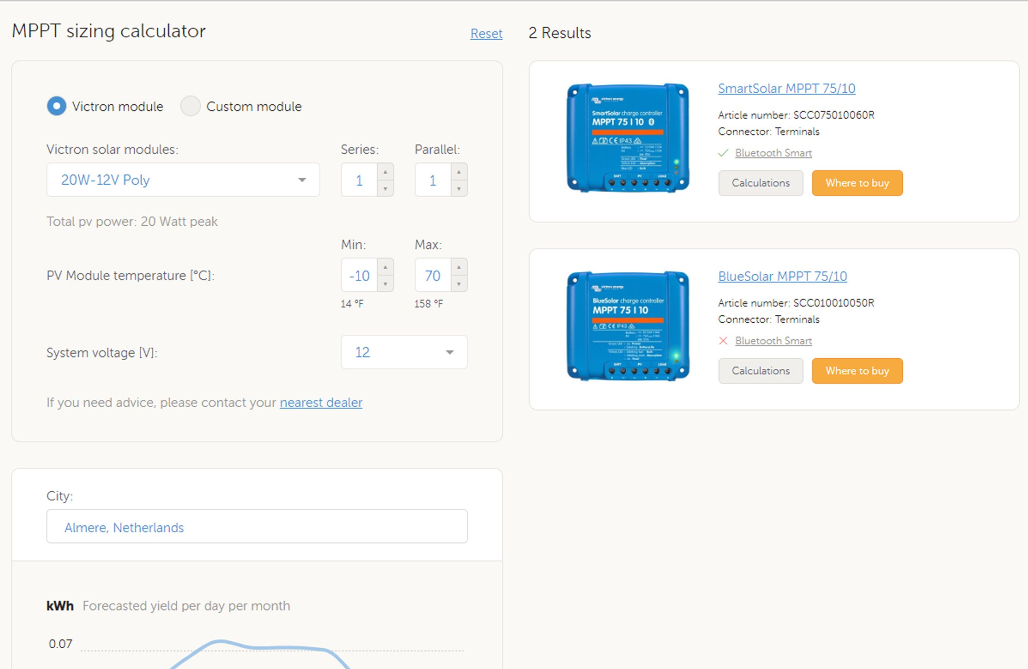Lower the Min temperature with down arrow

click(385, 284)
